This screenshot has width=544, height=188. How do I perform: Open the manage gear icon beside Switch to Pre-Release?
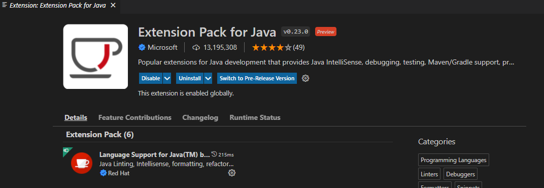pos(305,78)
